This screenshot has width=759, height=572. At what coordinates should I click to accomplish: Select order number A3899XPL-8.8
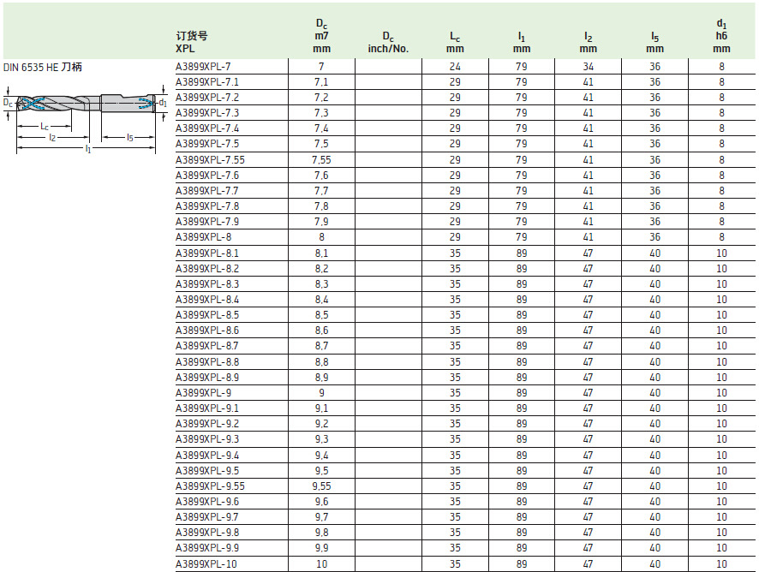coord(206,362)
